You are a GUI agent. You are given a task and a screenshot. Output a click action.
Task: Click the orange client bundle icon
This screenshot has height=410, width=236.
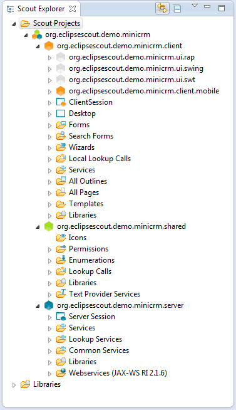pyautogui.click(x=49, y=46)
